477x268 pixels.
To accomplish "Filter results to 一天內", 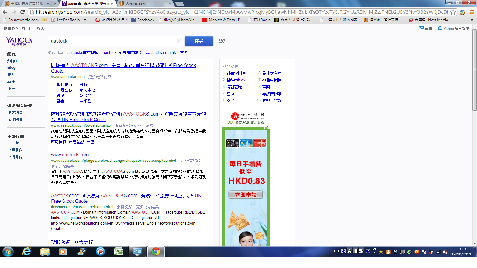I will tap(13, 143).
